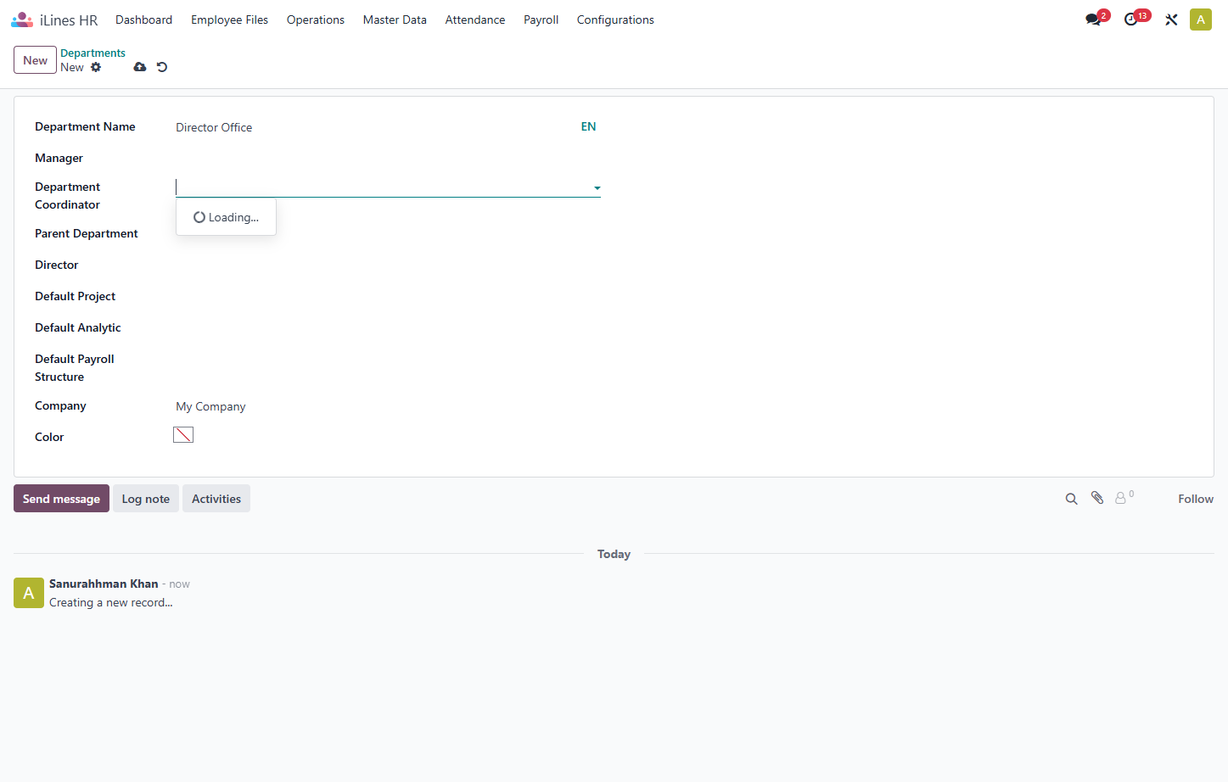Open the Operations menu
The height and width of the screenshot is (782, 1228).
point(316,20)
